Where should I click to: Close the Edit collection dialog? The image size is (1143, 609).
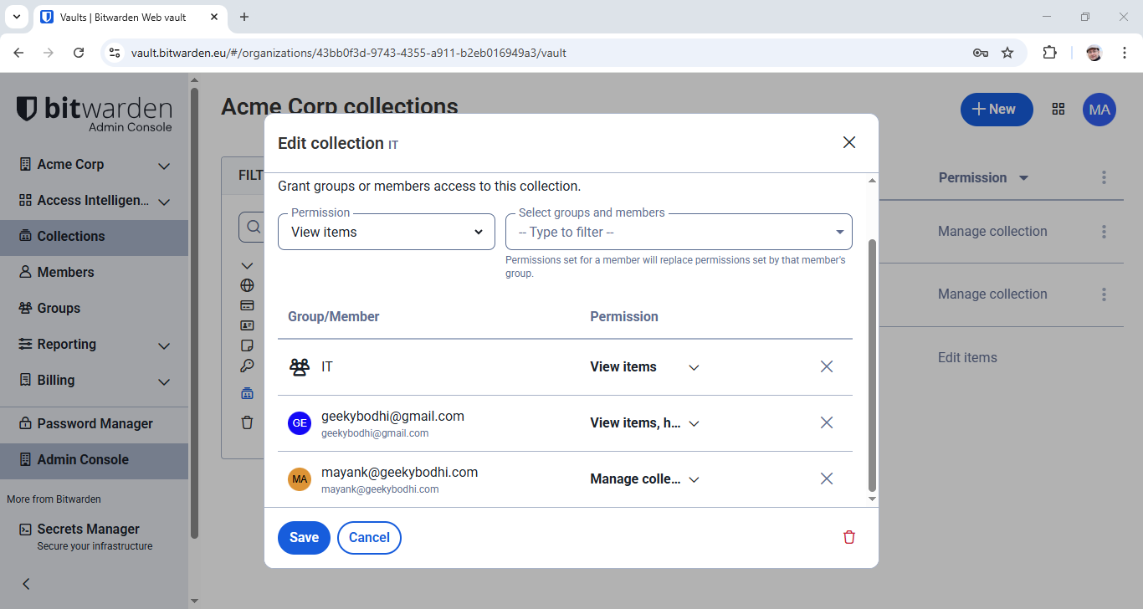click(x=849, y=142)
